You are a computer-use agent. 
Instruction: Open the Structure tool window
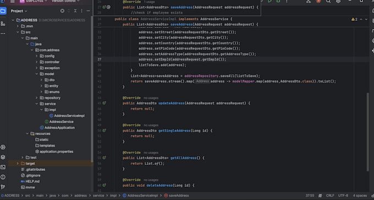3,24
